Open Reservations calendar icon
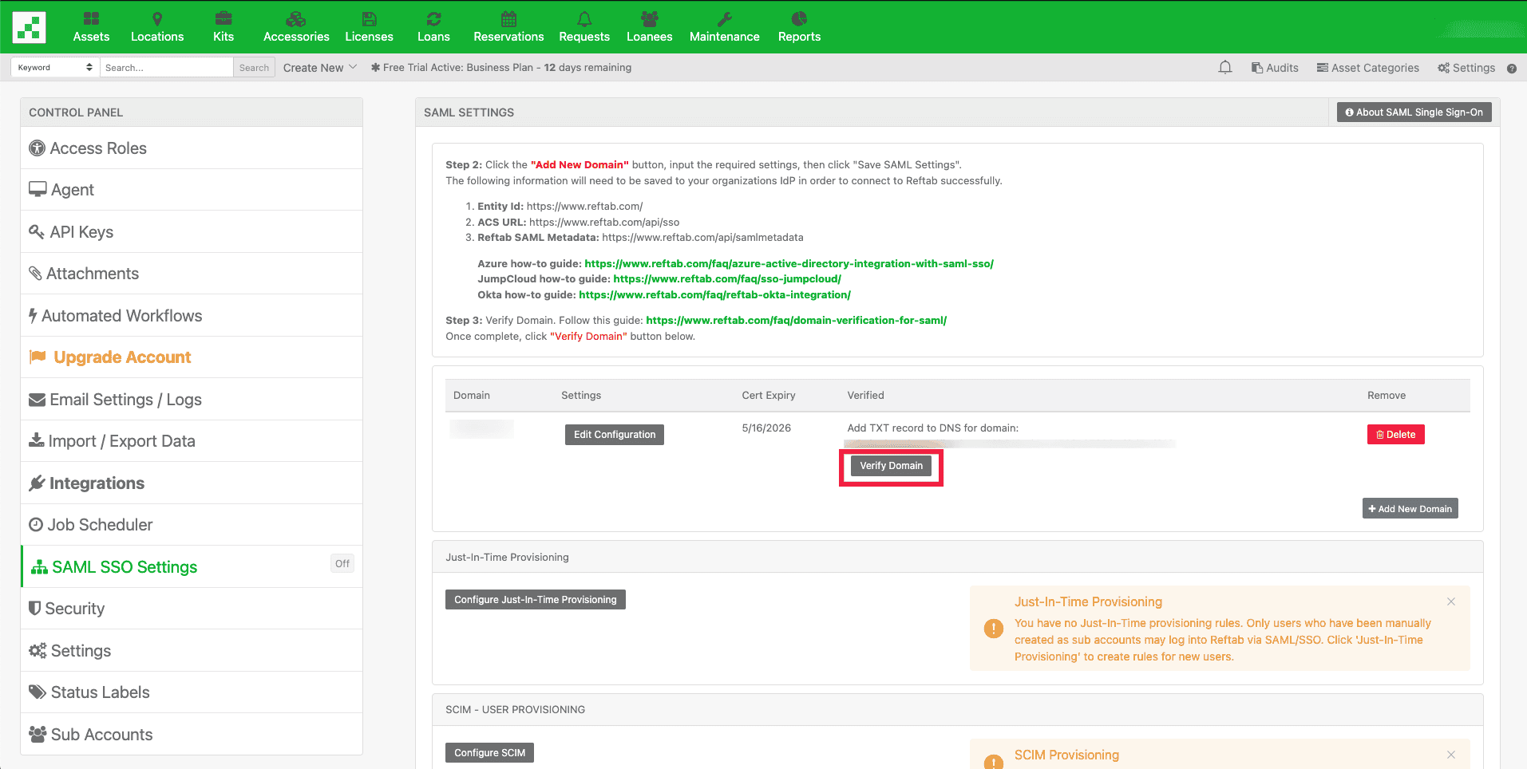The image size is (1527, 769). click(x=508, y=18)
